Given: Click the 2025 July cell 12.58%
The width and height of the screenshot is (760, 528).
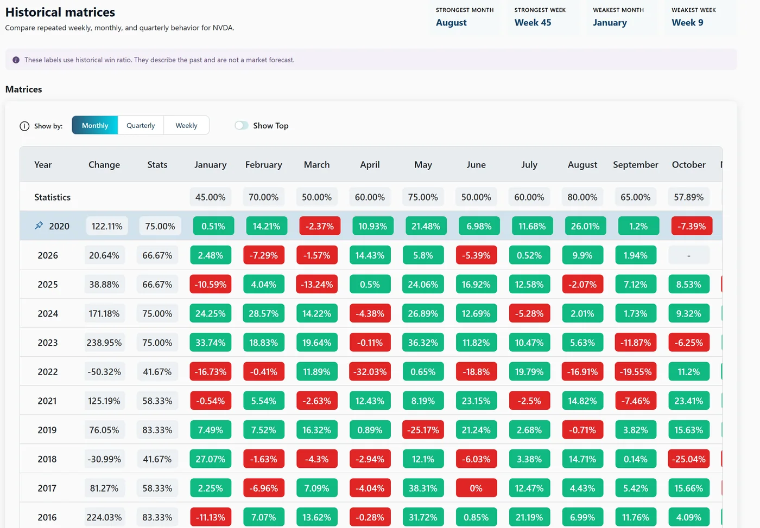Looking at the screenshot, I should 529,285.
